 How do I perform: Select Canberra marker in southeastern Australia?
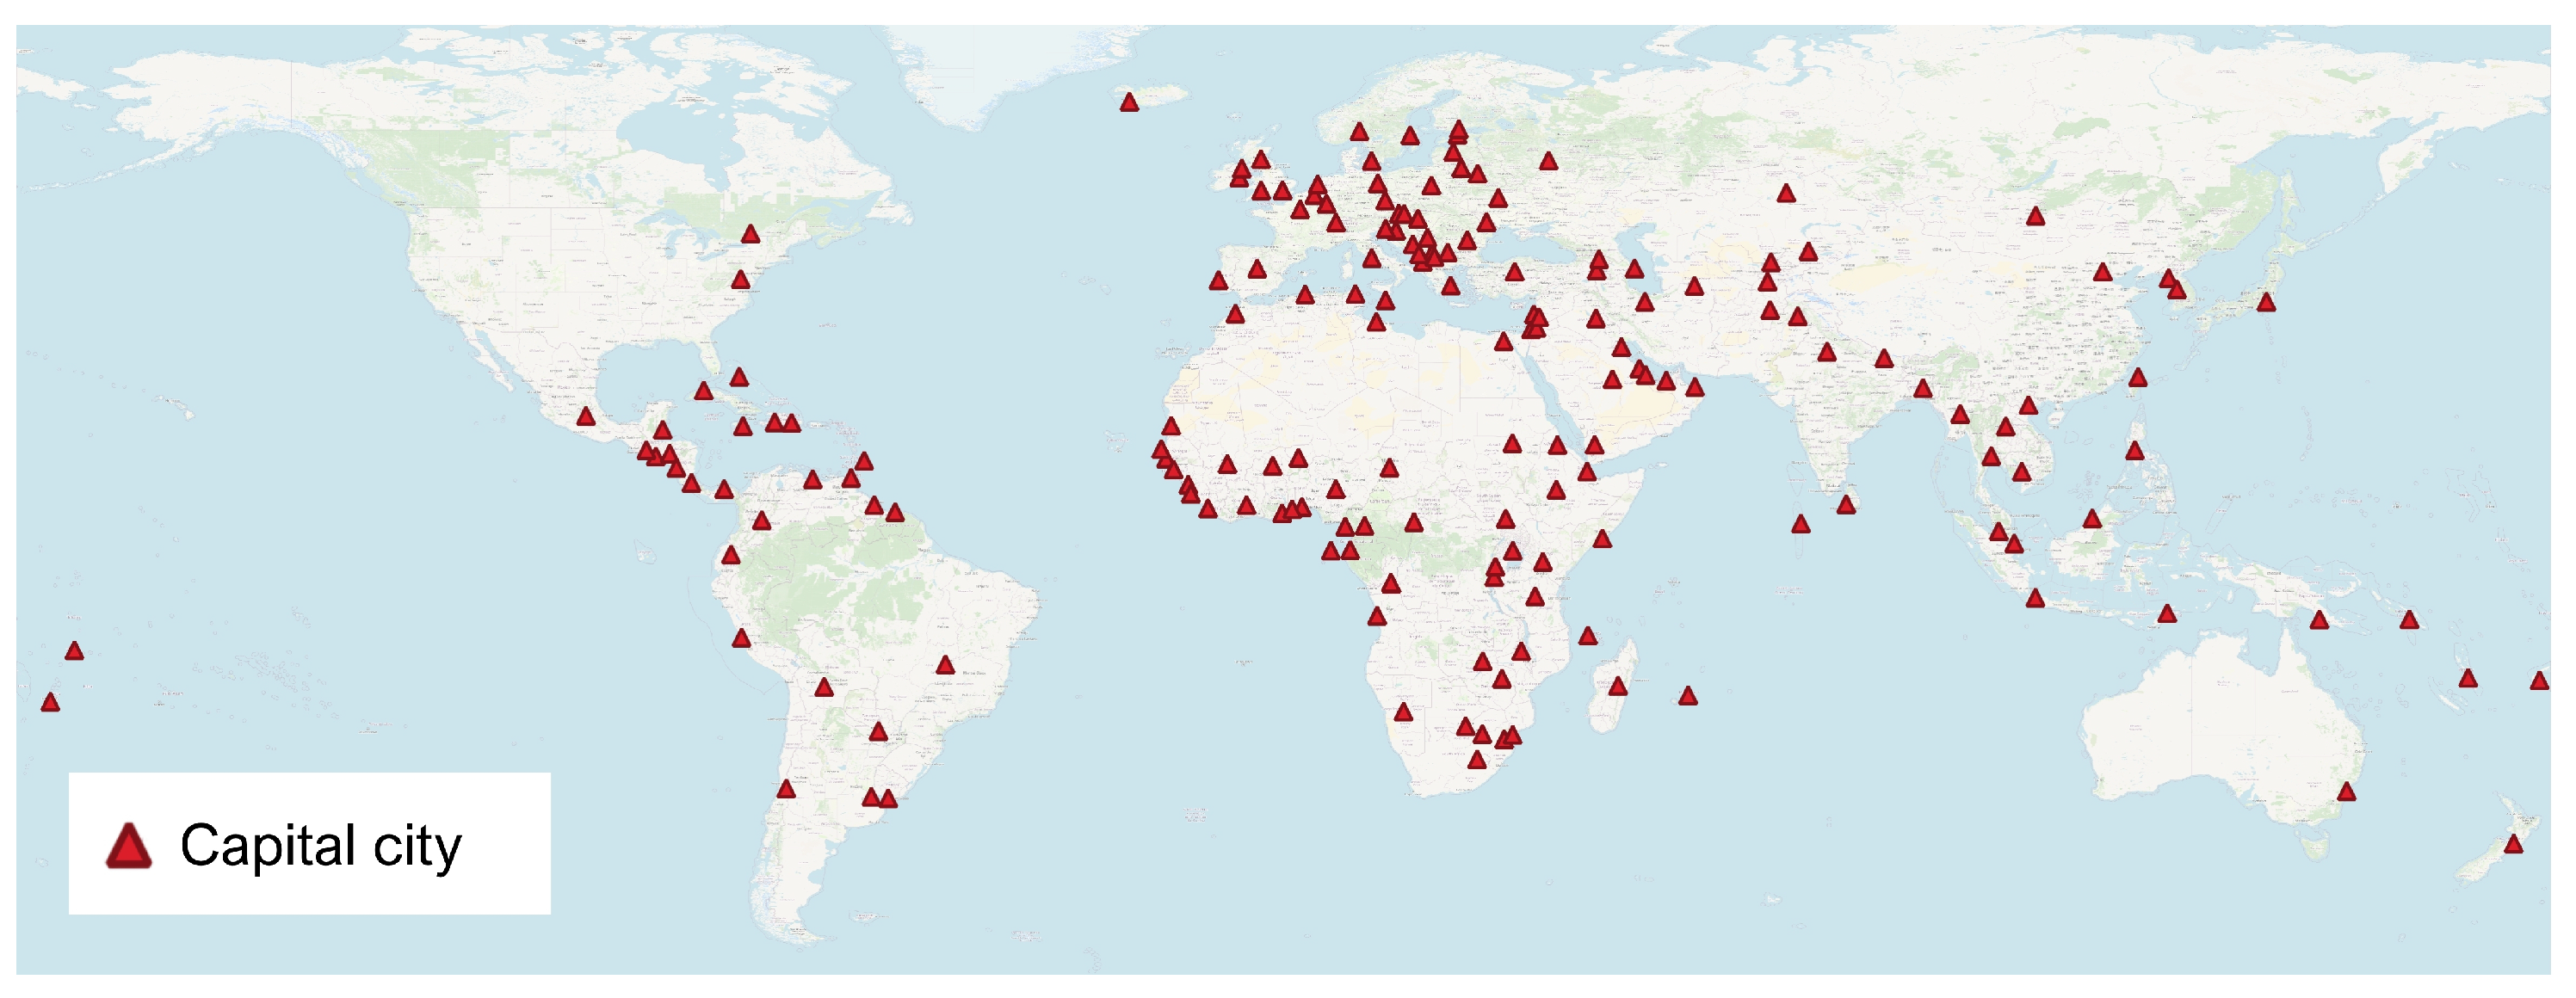pyautogui.click(x=2346, y=793)
